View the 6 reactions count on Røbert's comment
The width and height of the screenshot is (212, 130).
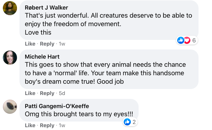194,40
